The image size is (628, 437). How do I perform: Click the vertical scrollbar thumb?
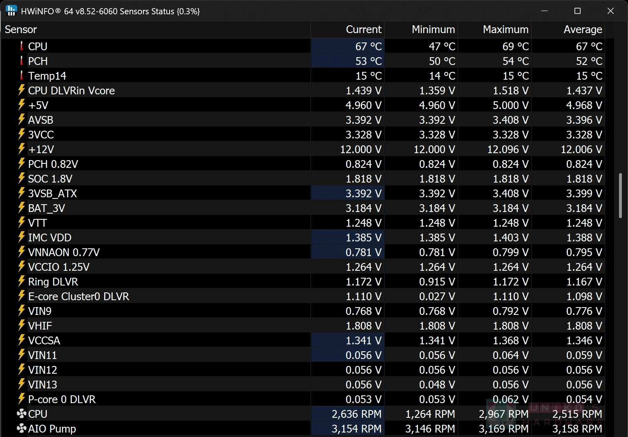[x=620, y=195]
